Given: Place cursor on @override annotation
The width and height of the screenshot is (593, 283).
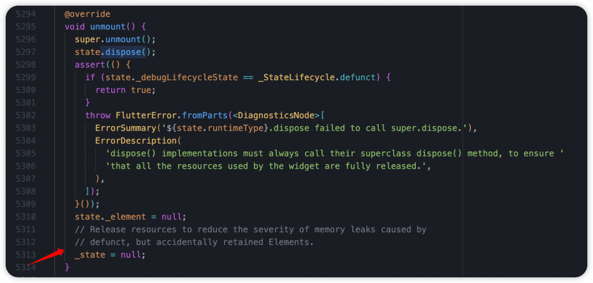Looking at the screenshot, I should [x=87, y=14].
